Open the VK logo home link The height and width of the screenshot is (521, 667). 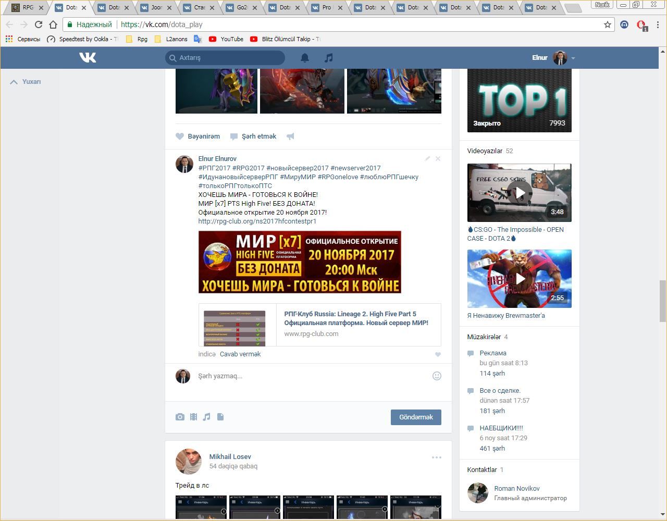pyautogui.click(x=88, y=57)
